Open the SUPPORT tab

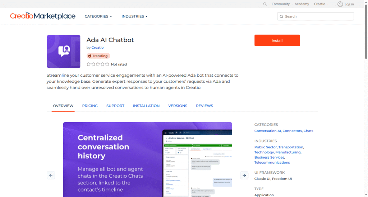point(115,106)
